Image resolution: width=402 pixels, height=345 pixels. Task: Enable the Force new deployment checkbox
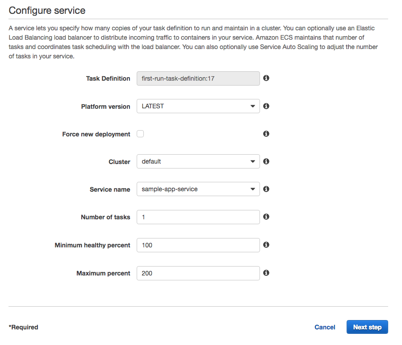coord(140,134)
